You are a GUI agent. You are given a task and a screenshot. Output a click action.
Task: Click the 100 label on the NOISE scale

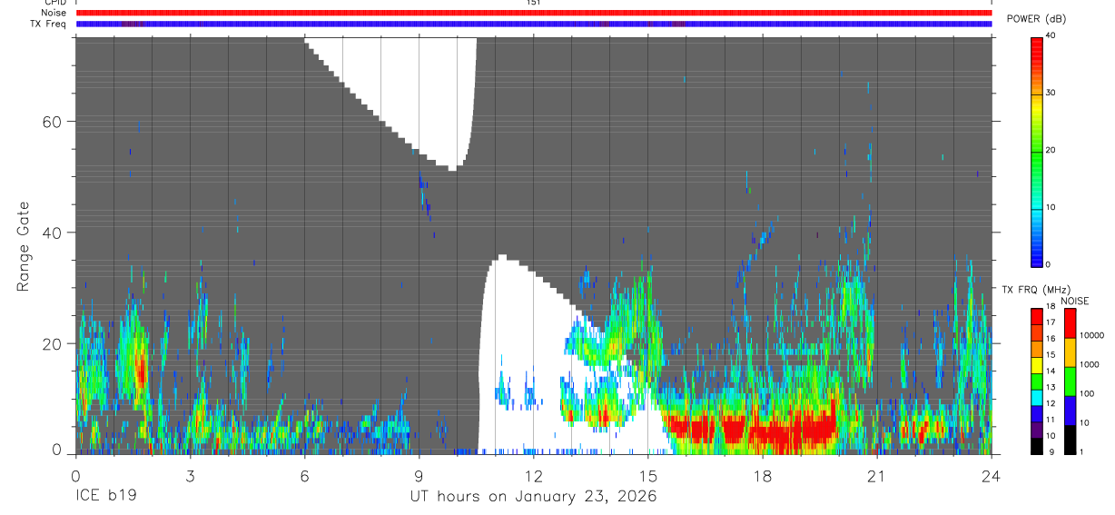(1088, 394)
